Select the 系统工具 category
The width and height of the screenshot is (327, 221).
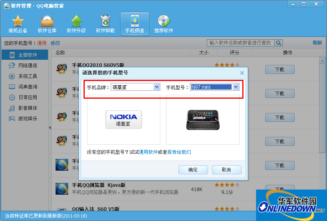[x=25, y=76]
